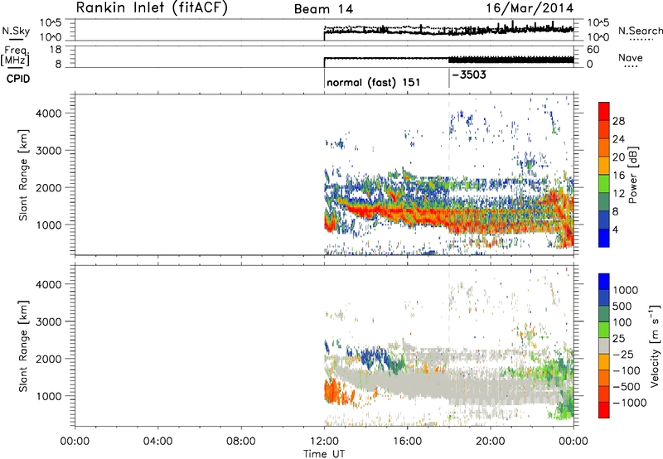The width and height of the screenshot is (663, 459).
Task: Click the '08:00' time axis label
Action: coord(241,442)
